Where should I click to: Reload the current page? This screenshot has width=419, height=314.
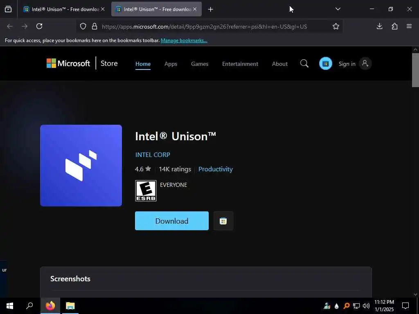(x=39, y=26)
